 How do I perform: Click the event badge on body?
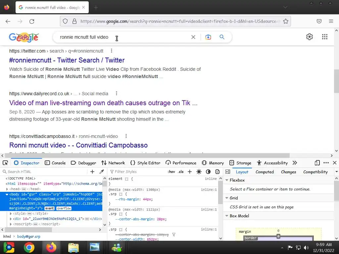click(x=50, y=208)
